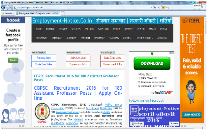Open the POWER menu item
Screen dimensions: 211x132
coord(152,29)
